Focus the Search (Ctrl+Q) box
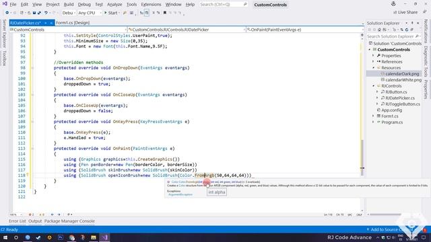431x242 pixels. click(x=223, y=5)
